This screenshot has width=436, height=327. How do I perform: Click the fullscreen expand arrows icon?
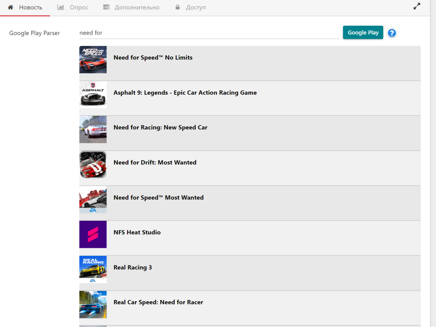point(416,6)
